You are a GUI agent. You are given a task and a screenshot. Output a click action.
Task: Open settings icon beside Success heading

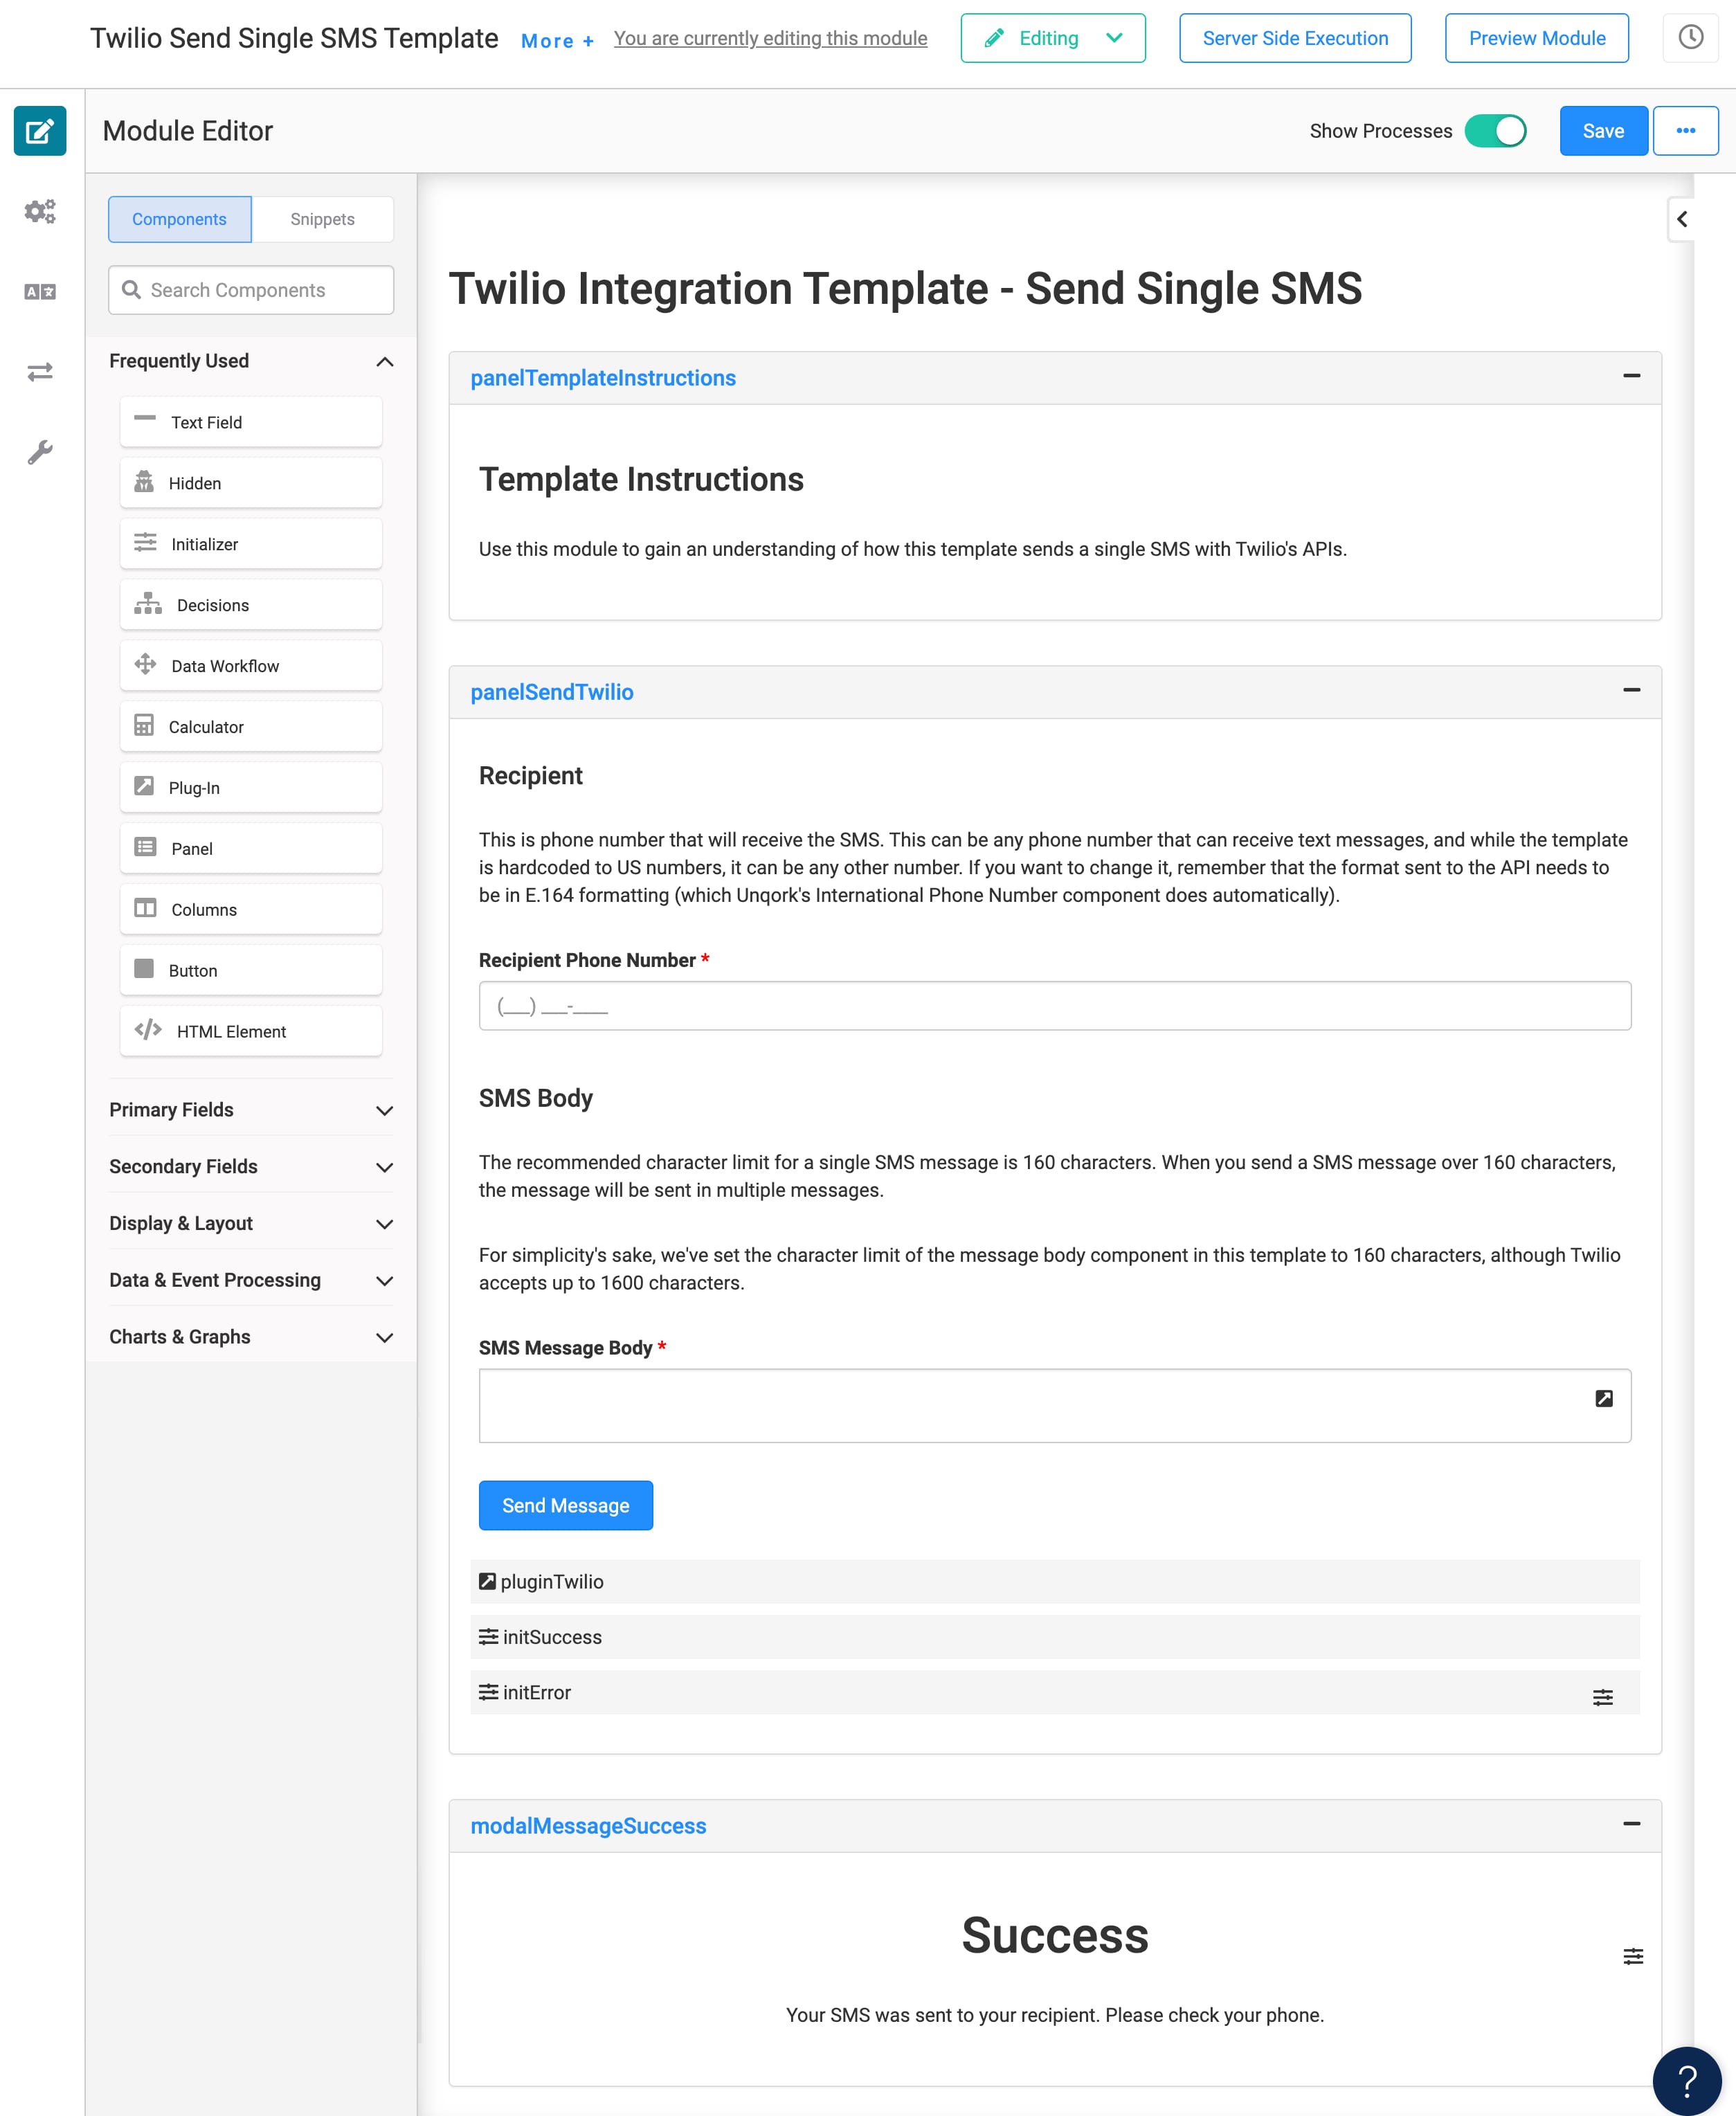pyautogui.click(x=1633, y=1956)
